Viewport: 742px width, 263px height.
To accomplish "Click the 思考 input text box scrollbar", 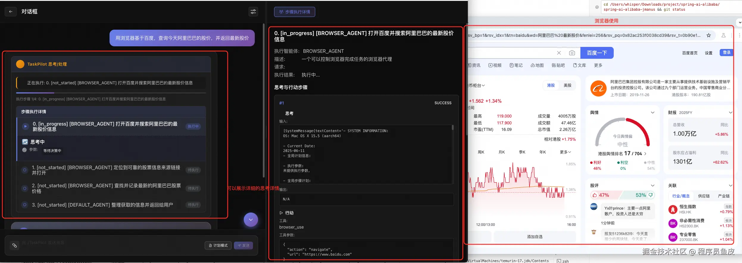I will coord(453,128).
